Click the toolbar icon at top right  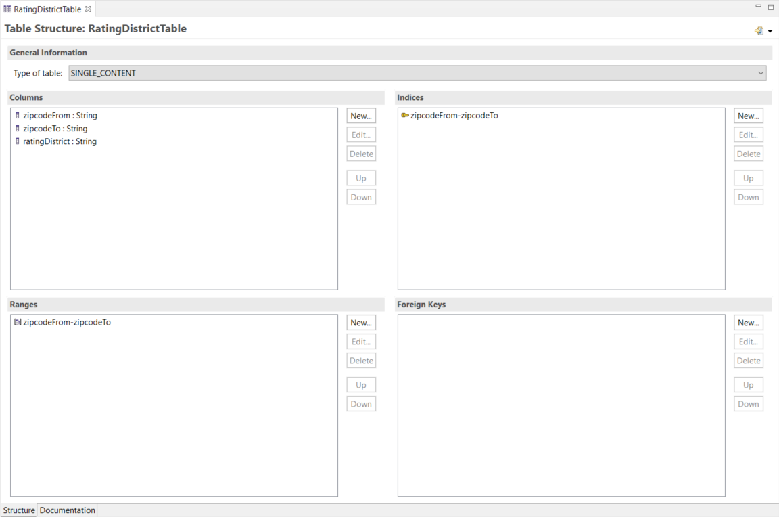point(759,31)
